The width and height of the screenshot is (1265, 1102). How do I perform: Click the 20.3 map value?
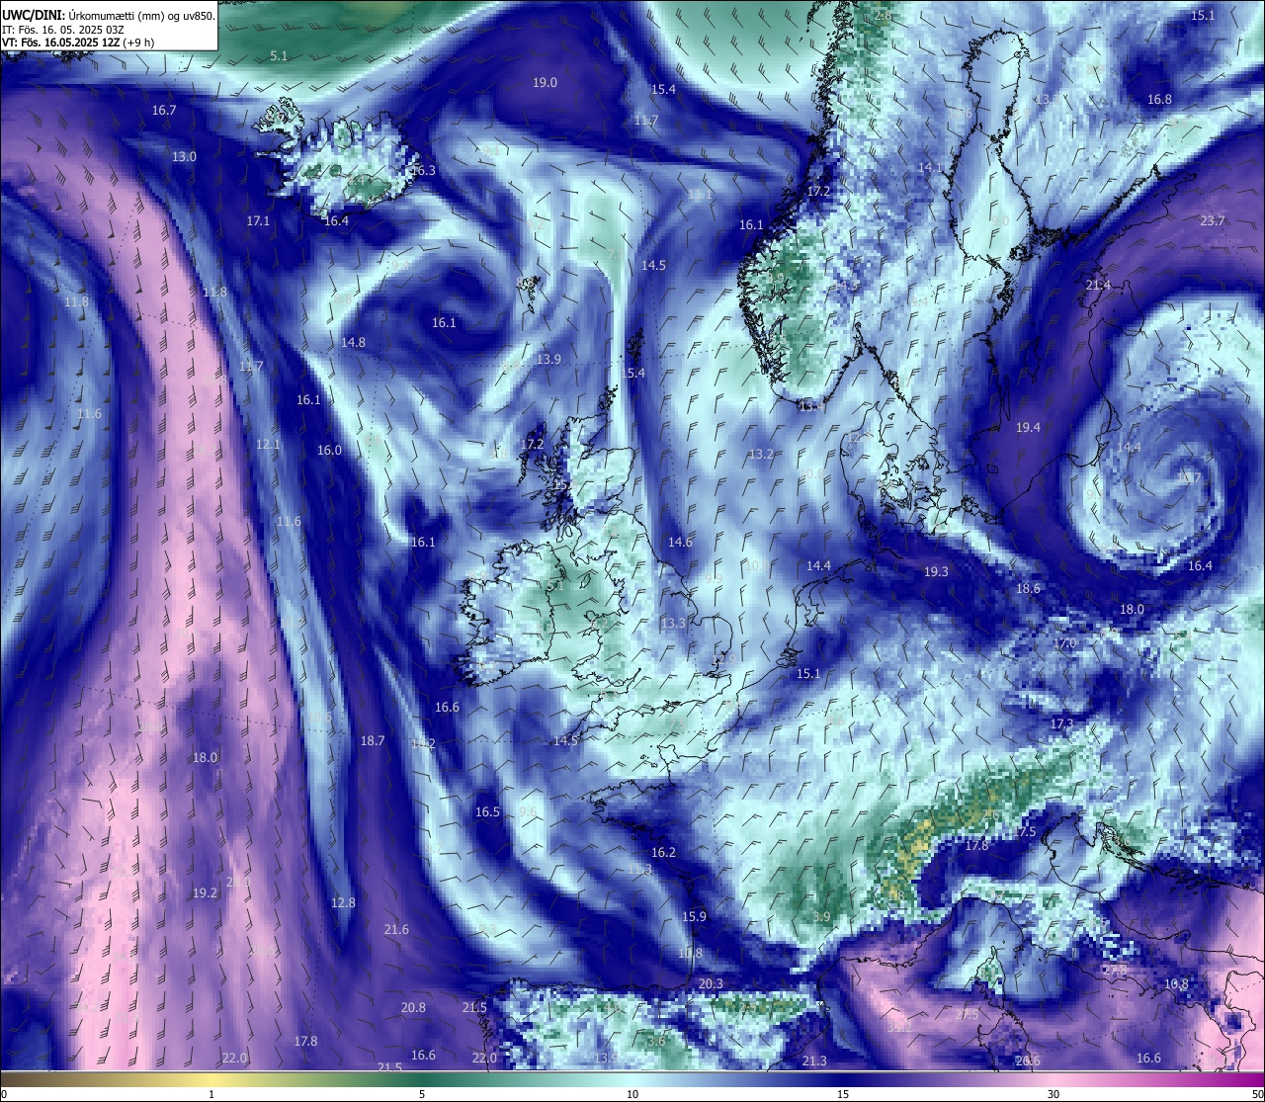711,984
